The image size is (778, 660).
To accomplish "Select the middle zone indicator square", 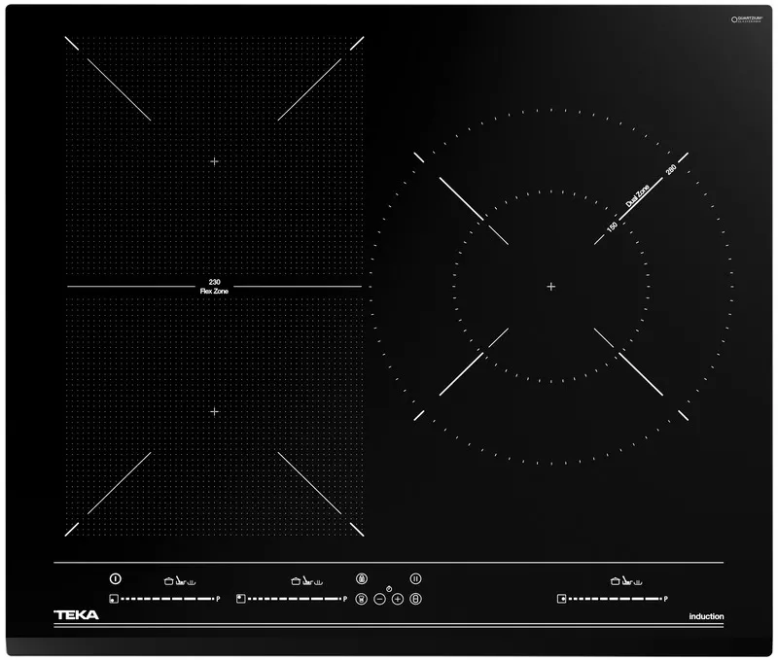I will (x=240, y=599).
